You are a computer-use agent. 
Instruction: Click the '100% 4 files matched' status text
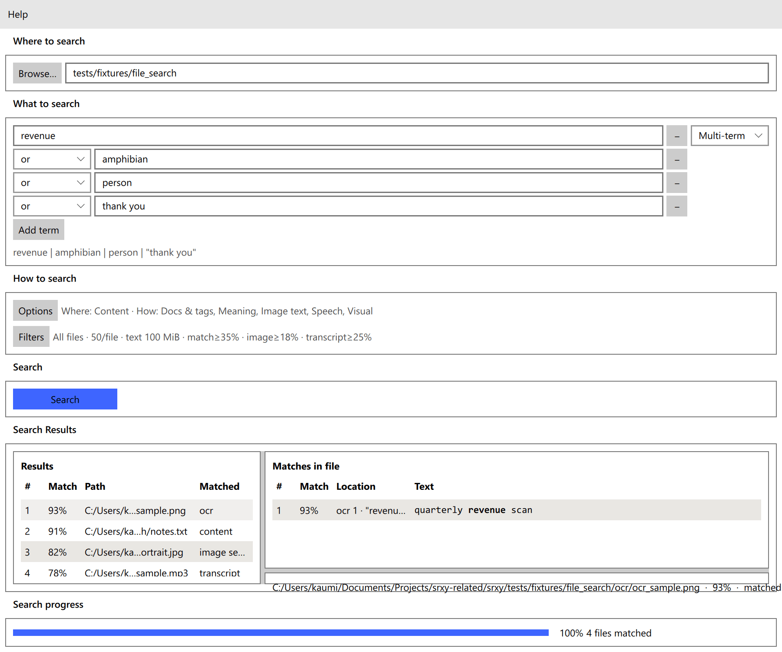point(606,633)
